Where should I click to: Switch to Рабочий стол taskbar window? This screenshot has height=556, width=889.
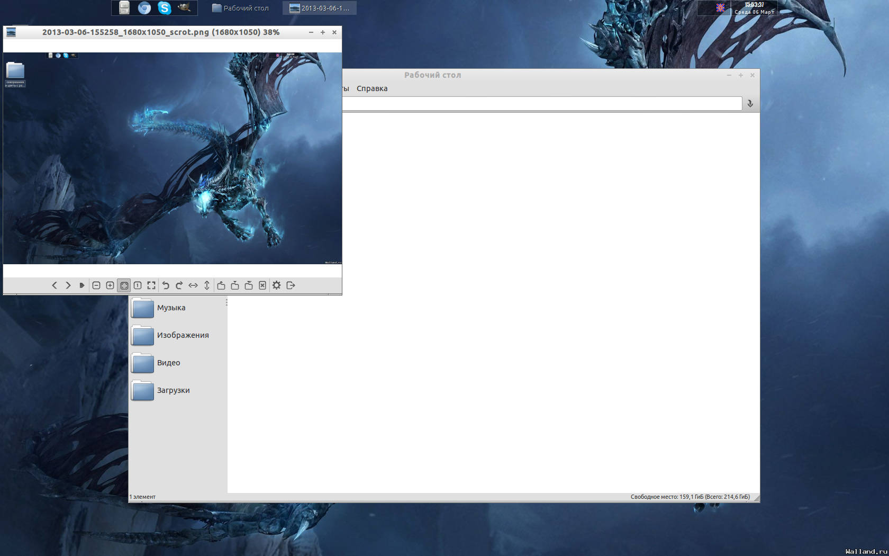240,8
